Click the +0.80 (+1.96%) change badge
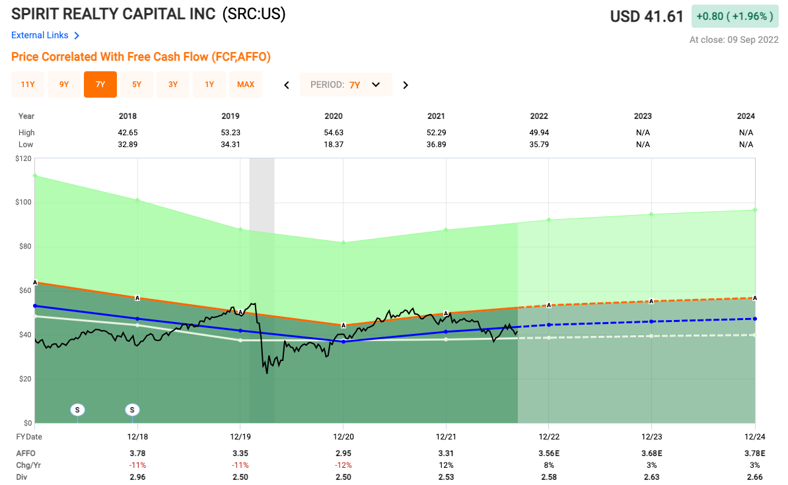788x485 pixels. click(734, 16)
